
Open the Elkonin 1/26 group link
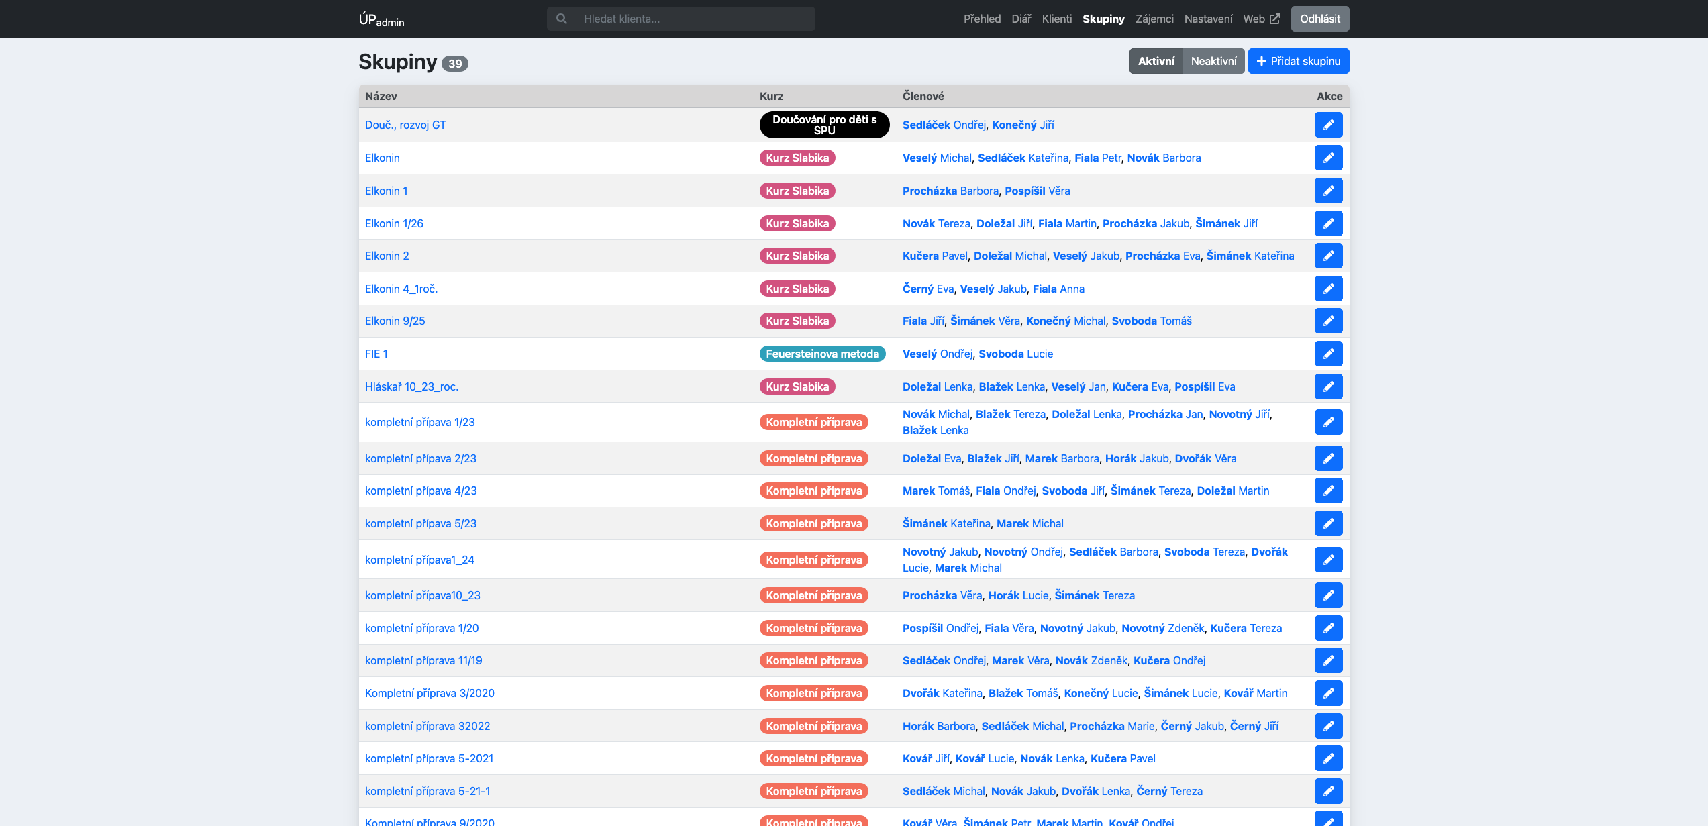coord(394,223)
